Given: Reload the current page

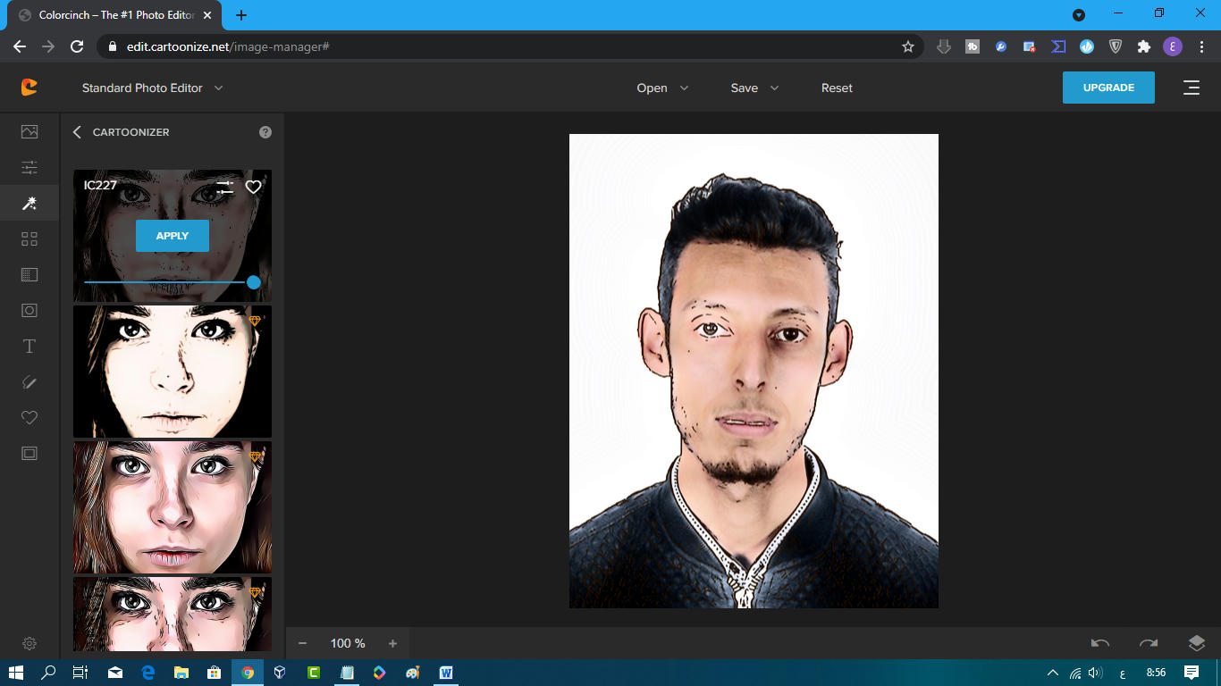Looking at the screenshot, I should click(77, 46).
